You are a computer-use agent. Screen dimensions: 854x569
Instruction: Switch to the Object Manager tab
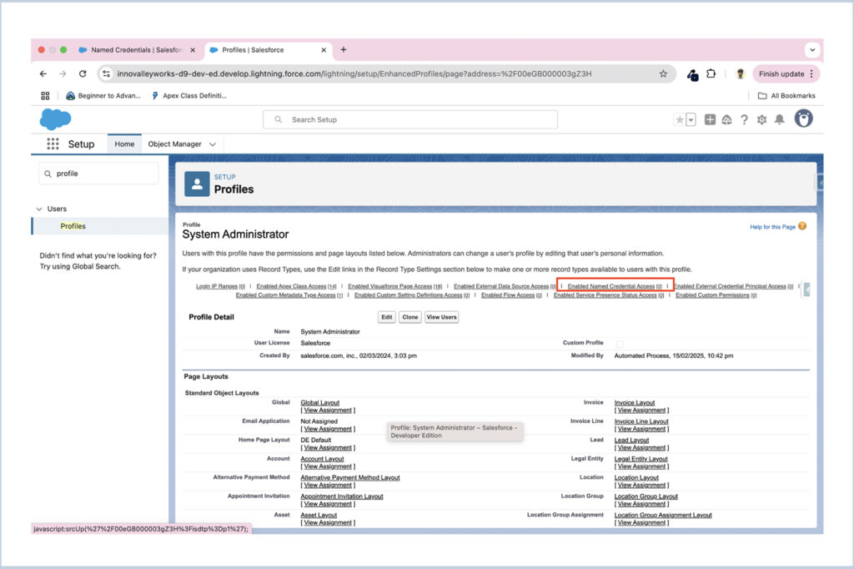175,144
